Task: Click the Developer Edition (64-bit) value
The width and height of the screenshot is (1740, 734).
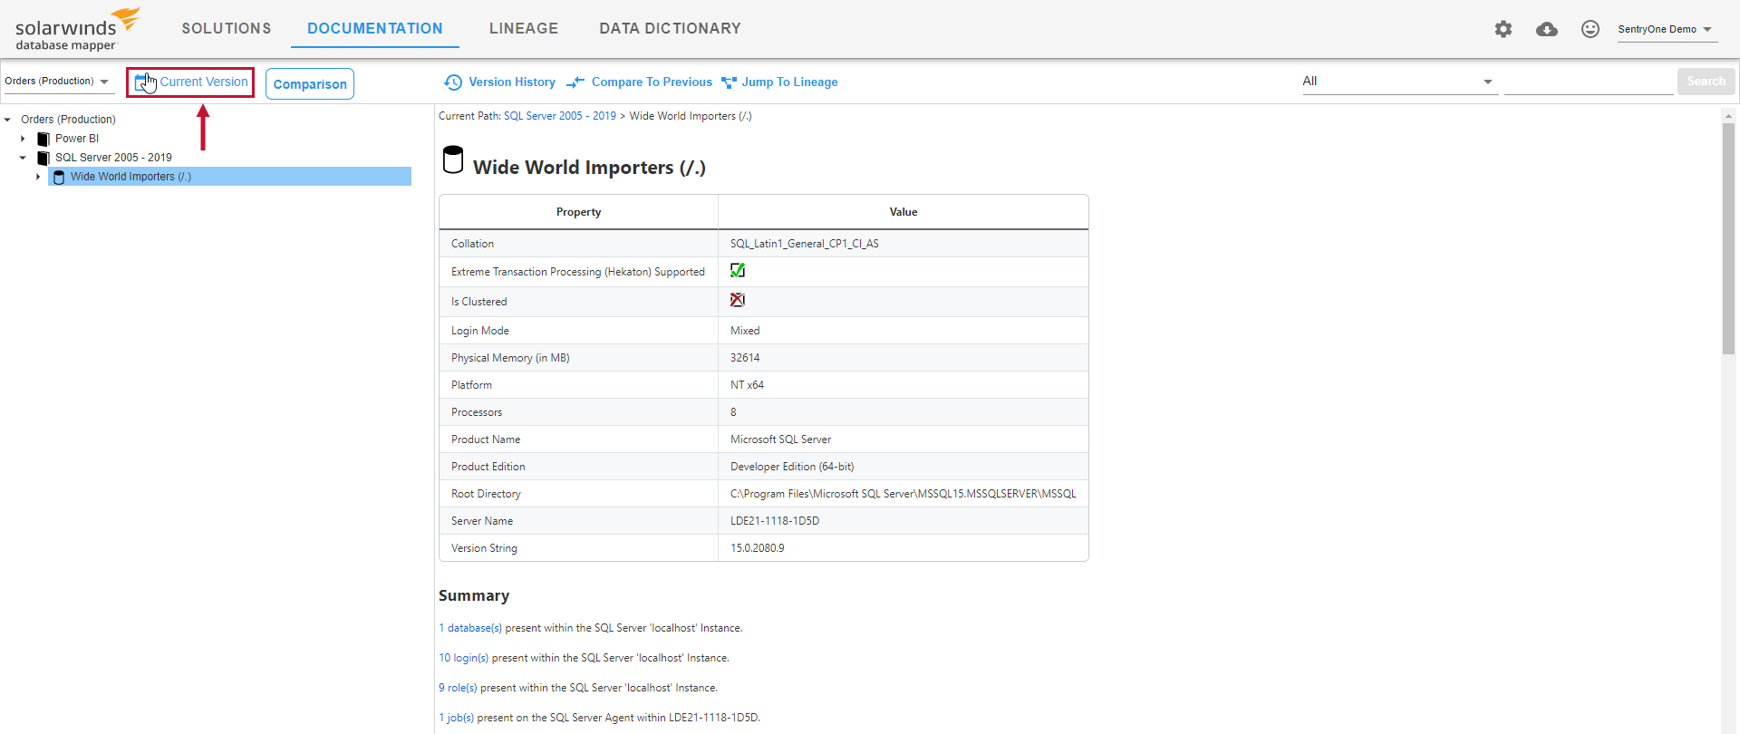Action: pyautogui.click(x=792, y=467)
